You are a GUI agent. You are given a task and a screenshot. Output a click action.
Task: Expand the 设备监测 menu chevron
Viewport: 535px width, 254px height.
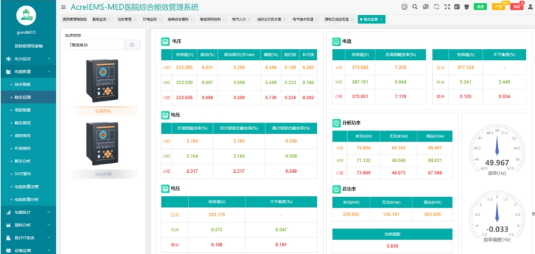tap(49, 250)
